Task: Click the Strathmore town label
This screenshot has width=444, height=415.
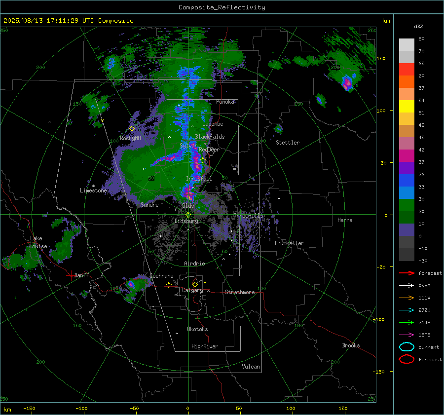Action: [x=240, y=292]
